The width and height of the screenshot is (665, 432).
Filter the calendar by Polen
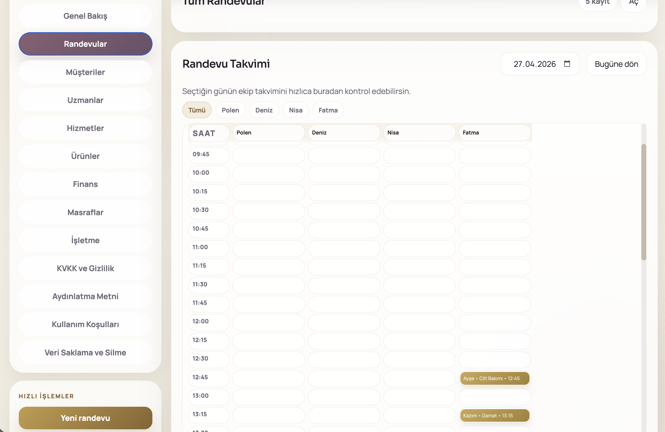pyautogui.click(x=230, y=110)
